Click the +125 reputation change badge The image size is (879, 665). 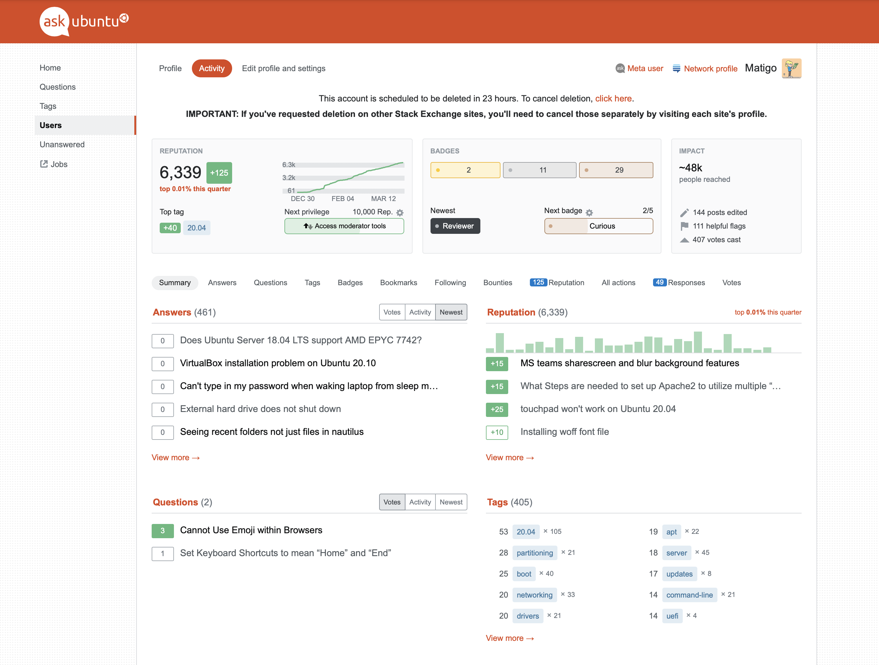click(219, 173)
